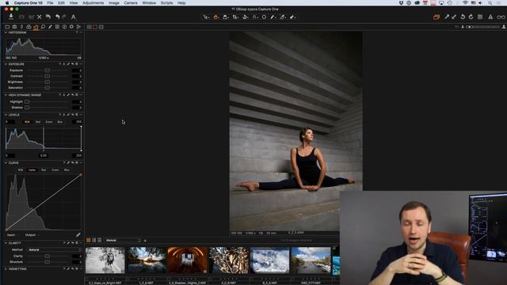Viewport: 507px width, 285px height.
Task: Switch browser to grid view
Action: (88, 240)
